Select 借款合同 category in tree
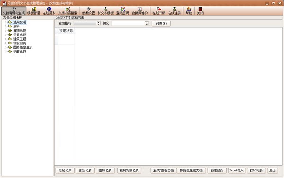The height and width of the screenshot is (178, 284). coord(20,43)
